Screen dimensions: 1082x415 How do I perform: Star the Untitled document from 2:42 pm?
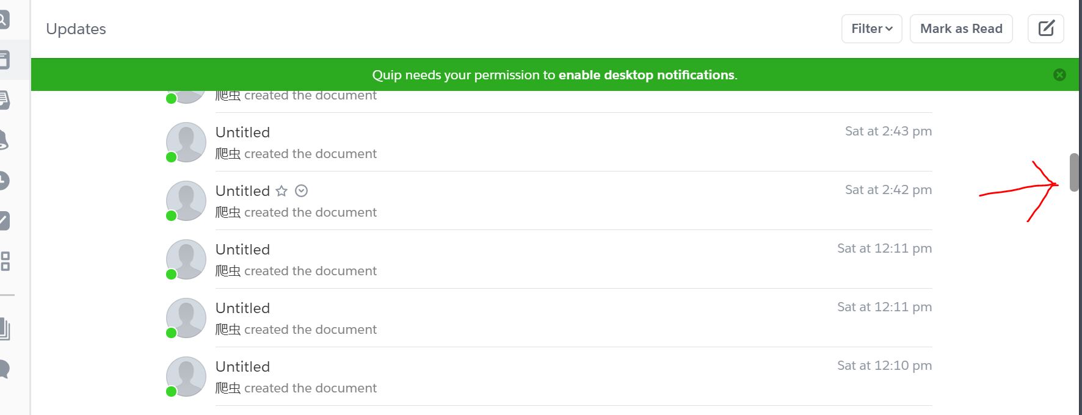click(x=281, y=191)
